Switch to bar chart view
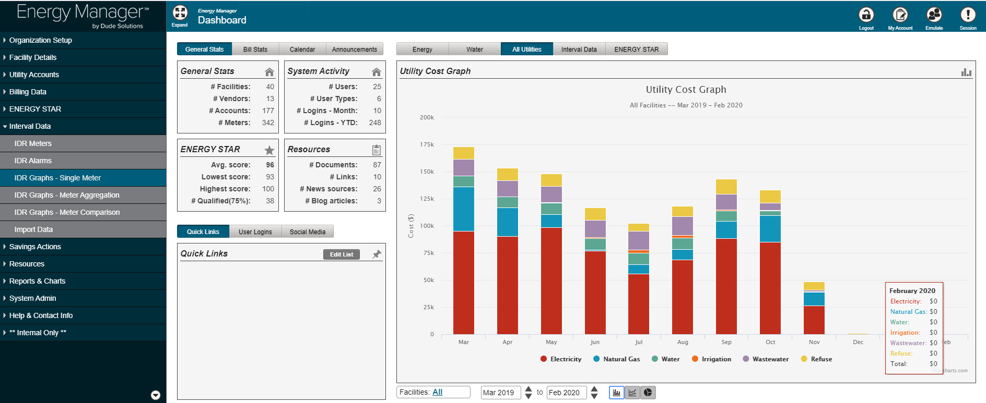The height and width of the screenshot is (403, 986). point(617,393)
